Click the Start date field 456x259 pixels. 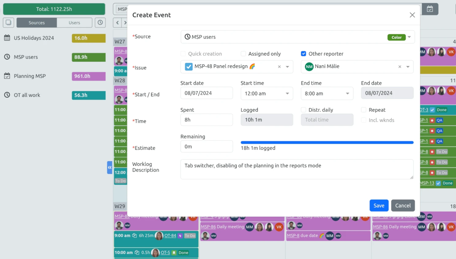(207, 93)
